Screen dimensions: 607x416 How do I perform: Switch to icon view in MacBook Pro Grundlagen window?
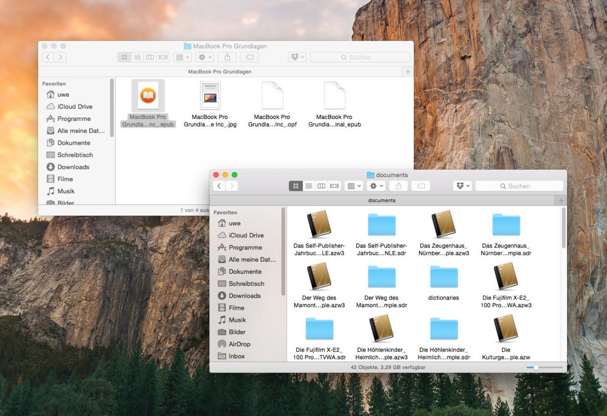coord(124,58)
